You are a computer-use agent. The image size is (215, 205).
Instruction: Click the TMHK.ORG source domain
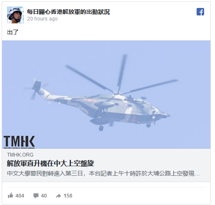pyautogui.click(x=20, y=155)
